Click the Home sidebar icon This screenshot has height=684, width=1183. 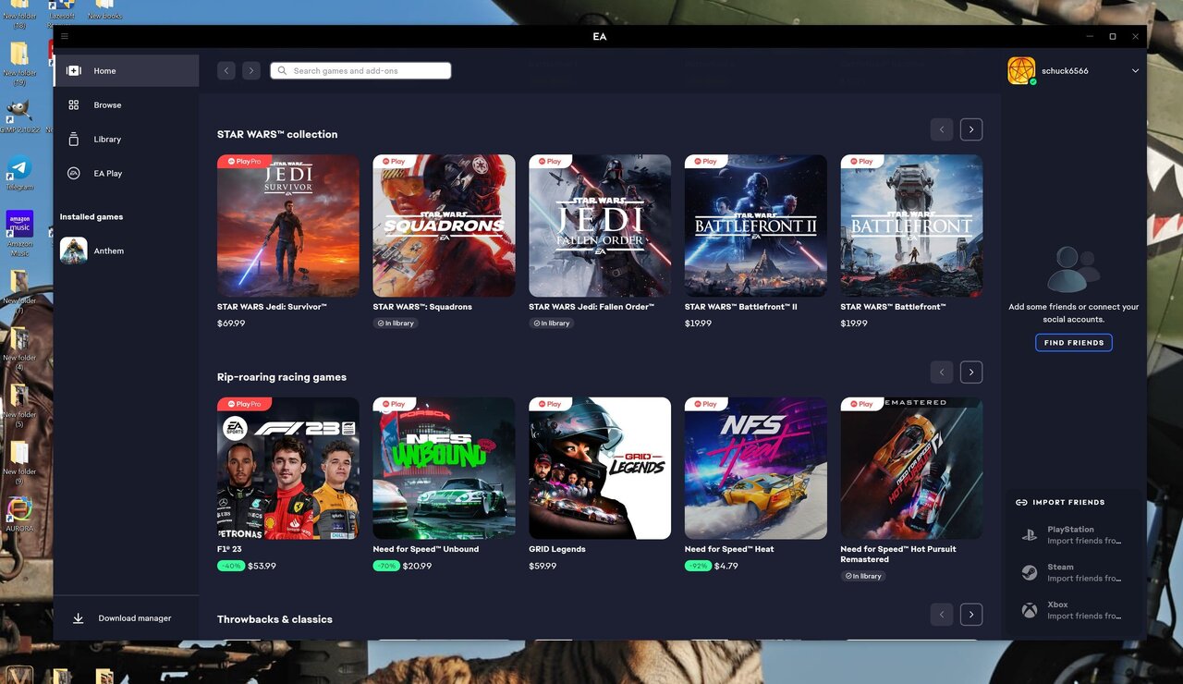point(74,71)
